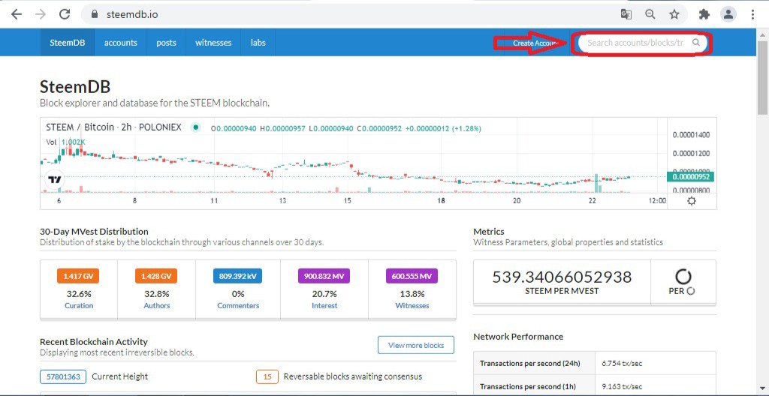Open the Curation distribution link
This screenshot has width=769, height=396.
[x=79, y=305]
